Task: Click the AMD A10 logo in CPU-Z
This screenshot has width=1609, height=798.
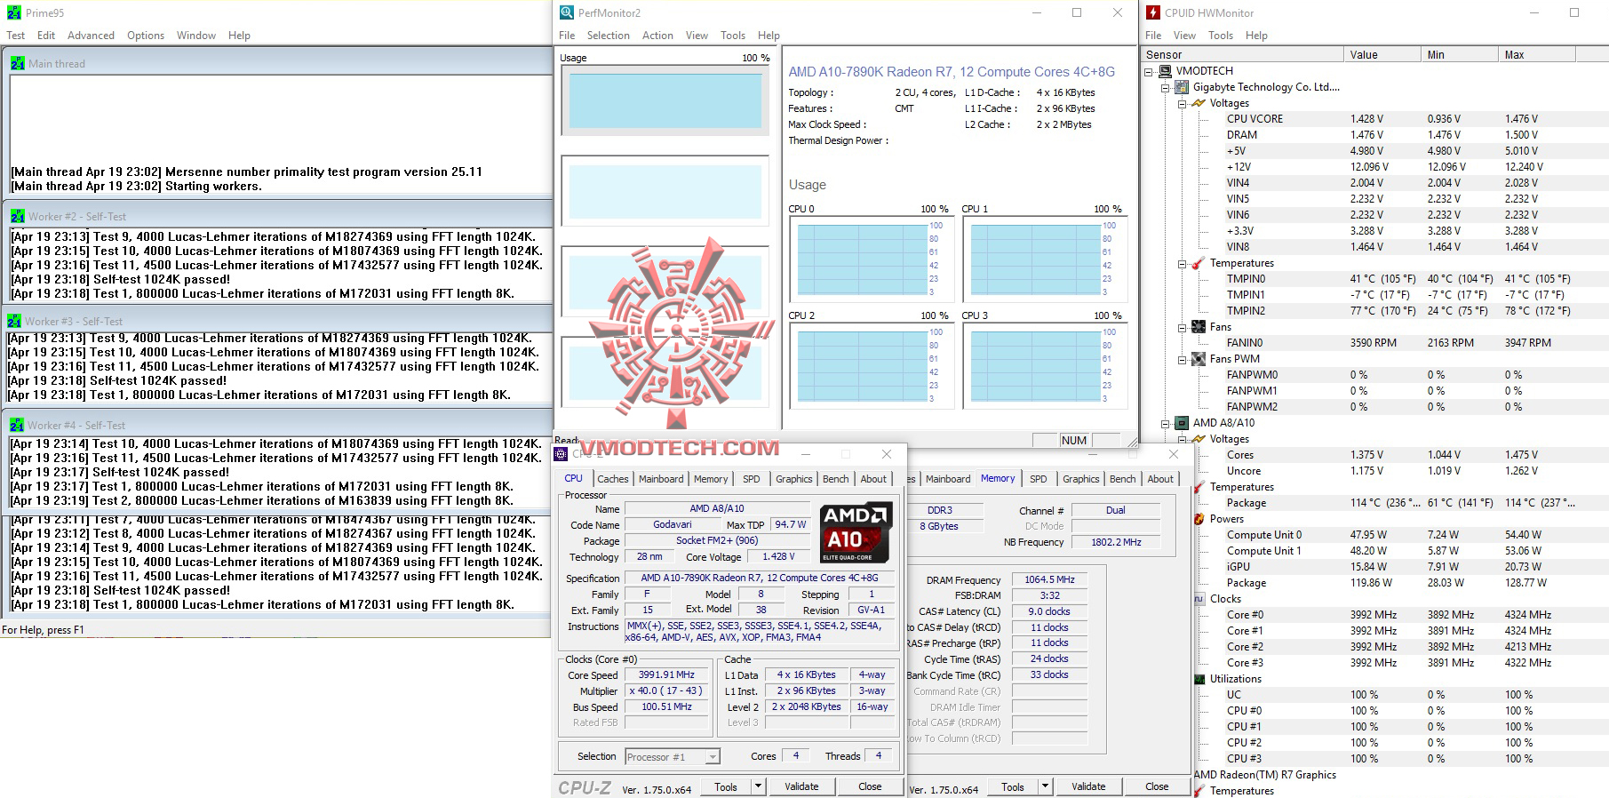Action: 856,533
